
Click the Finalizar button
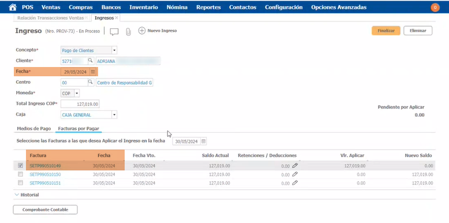point(386,31)
